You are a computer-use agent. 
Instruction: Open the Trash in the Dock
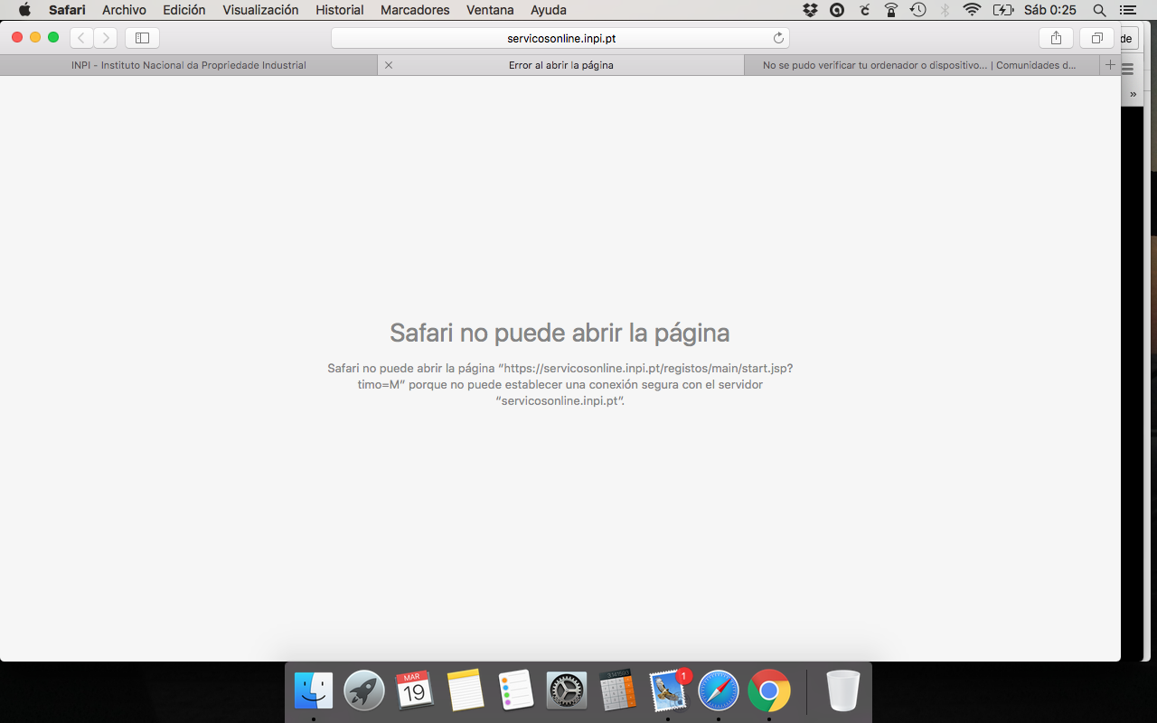point(843,691)
